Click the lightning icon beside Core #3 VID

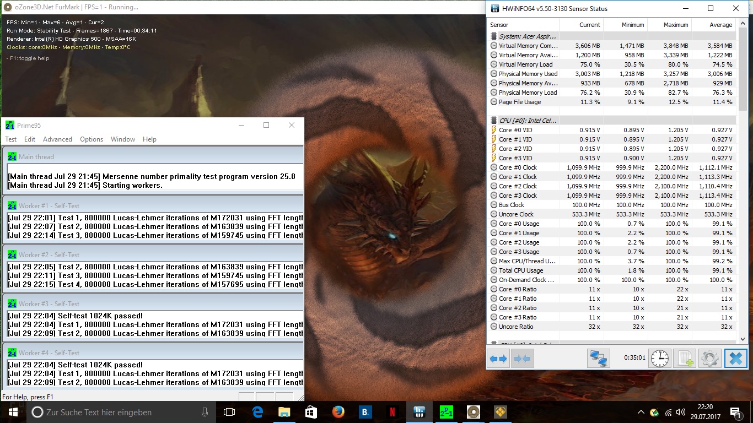494,158
